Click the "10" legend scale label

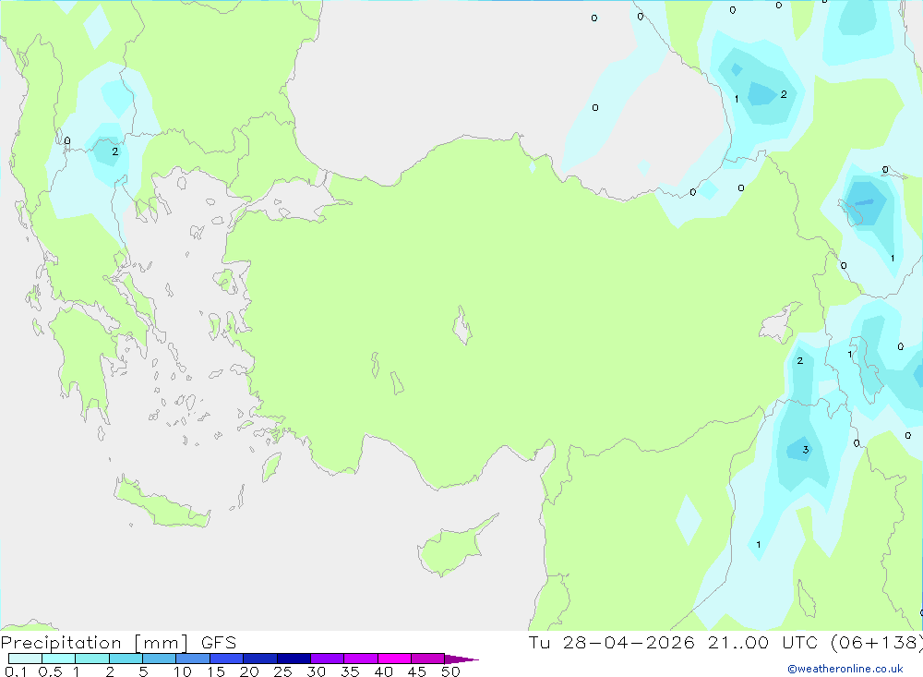pyautogui.click(x=183, y=671)
